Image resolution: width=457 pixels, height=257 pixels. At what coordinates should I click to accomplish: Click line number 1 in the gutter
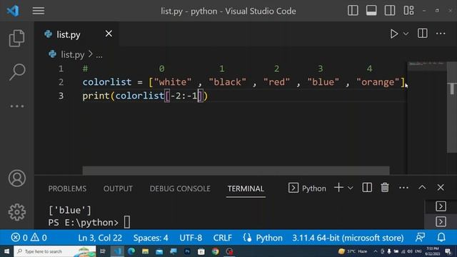pos(61,69)
